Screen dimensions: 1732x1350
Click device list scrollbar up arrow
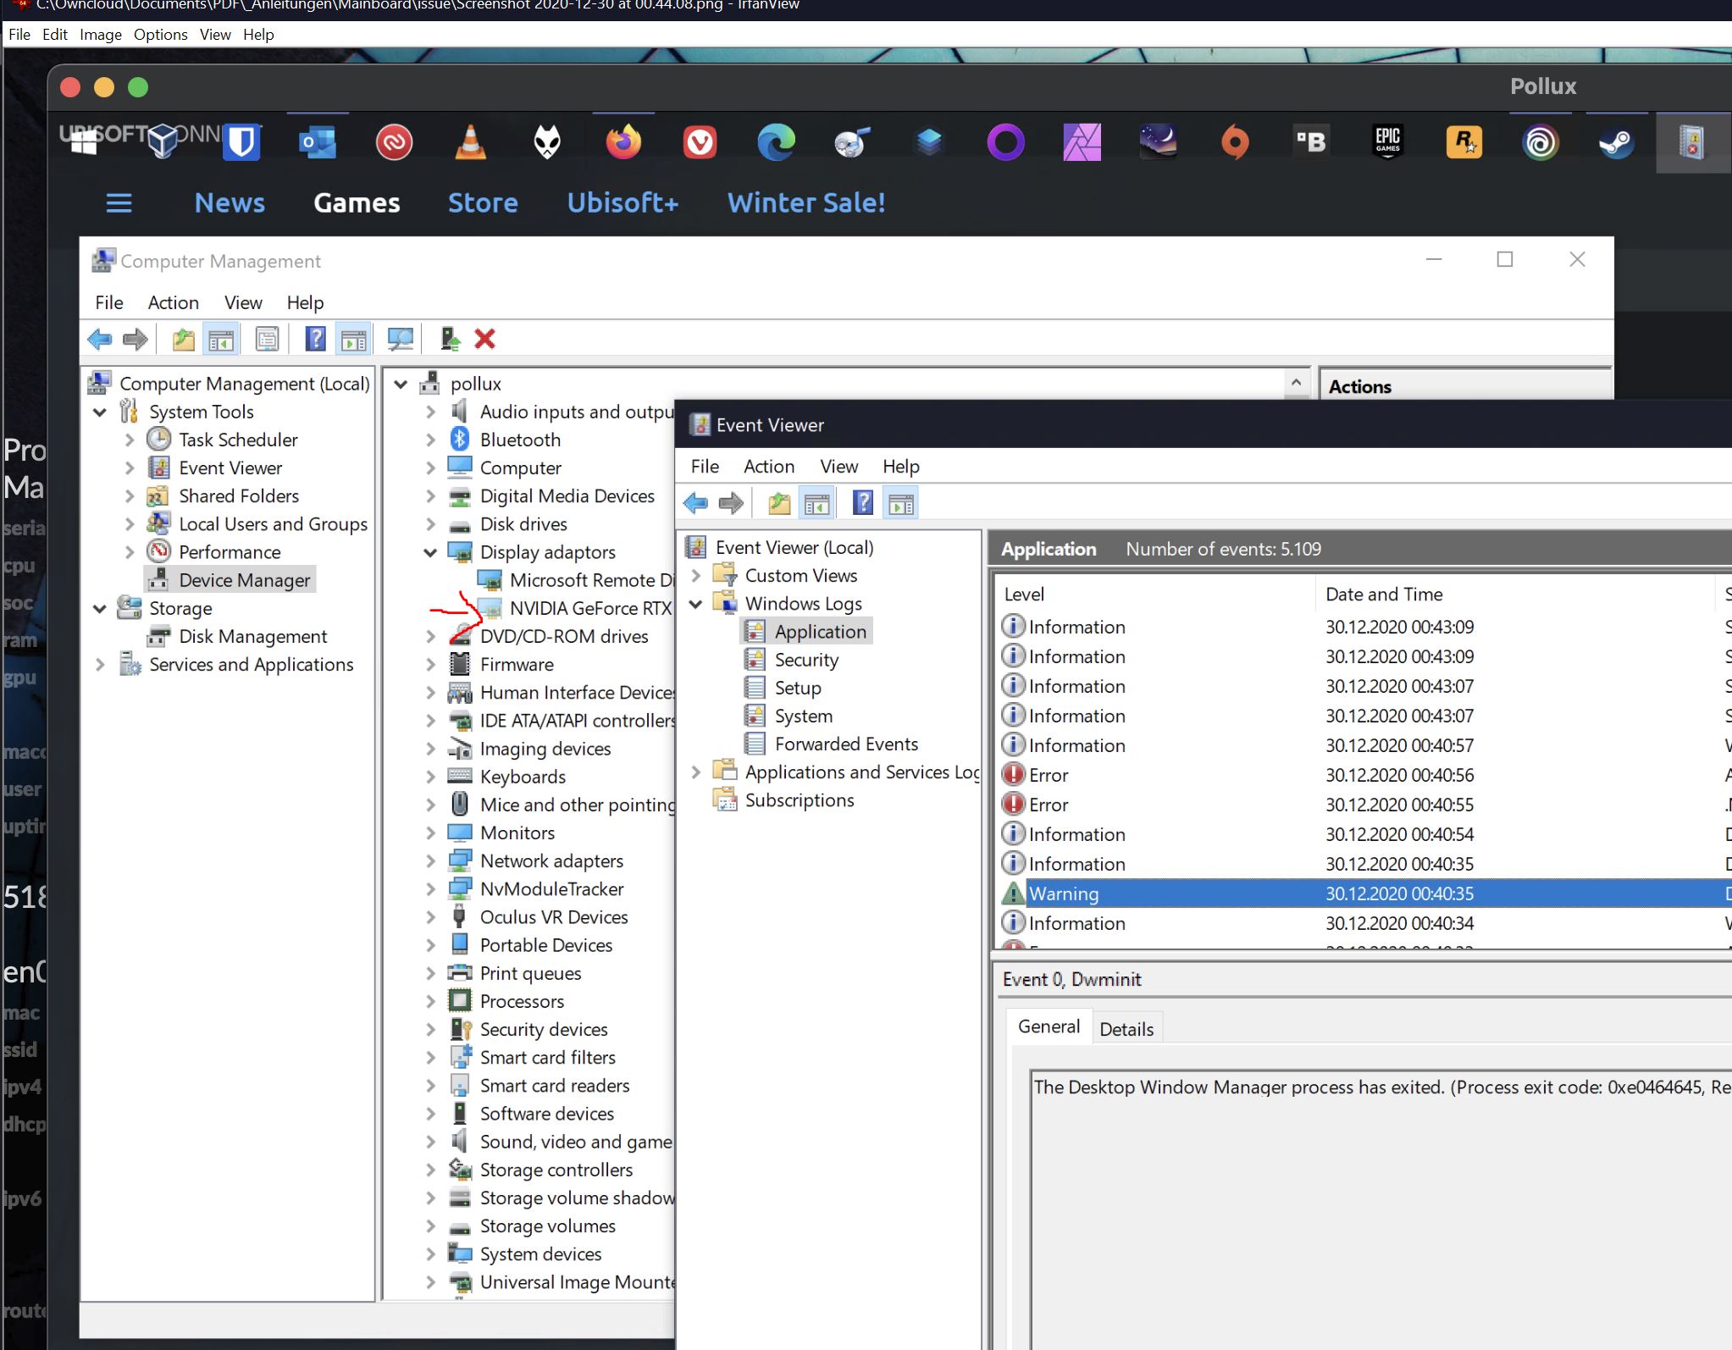[x=1296, y=383]
